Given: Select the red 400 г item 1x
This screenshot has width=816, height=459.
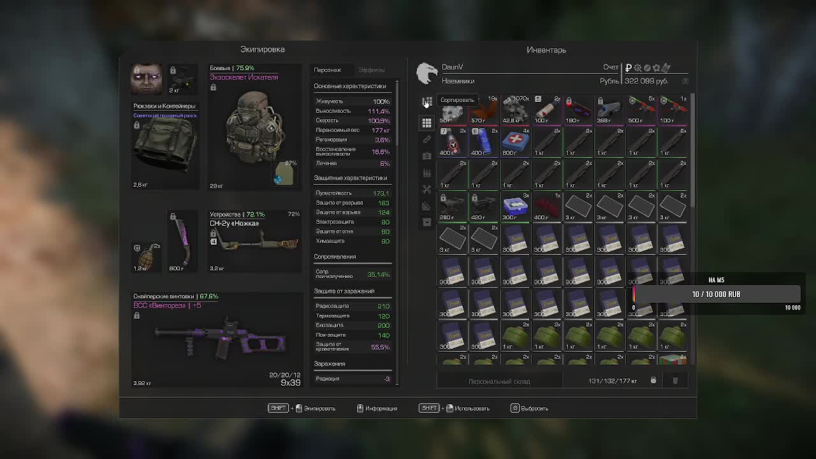Looking at the screenshot, I should click(546, 207).
